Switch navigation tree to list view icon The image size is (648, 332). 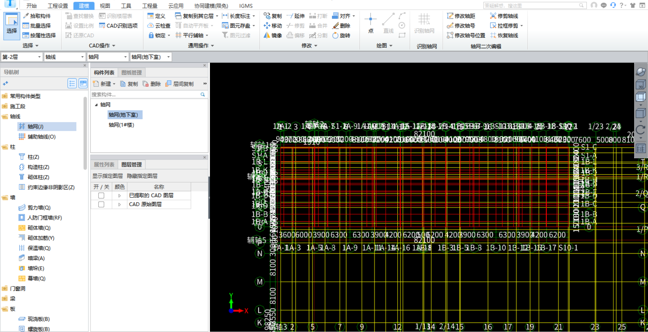click(x=72, y=83)
